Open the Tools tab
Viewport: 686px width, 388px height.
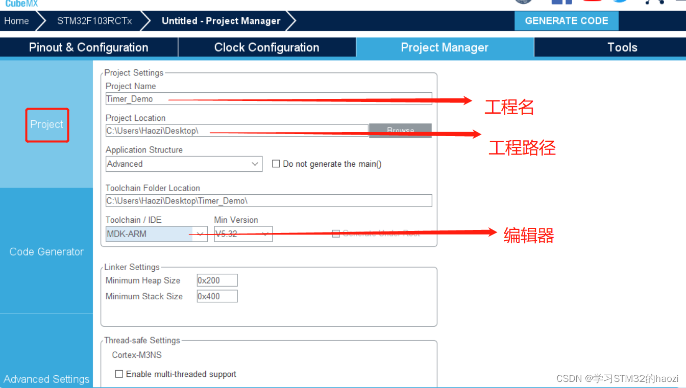(622, 47)
